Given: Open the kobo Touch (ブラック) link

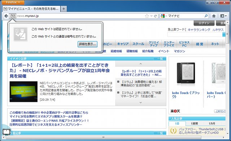Looking at the screenshot, I should tap(186, 95).
